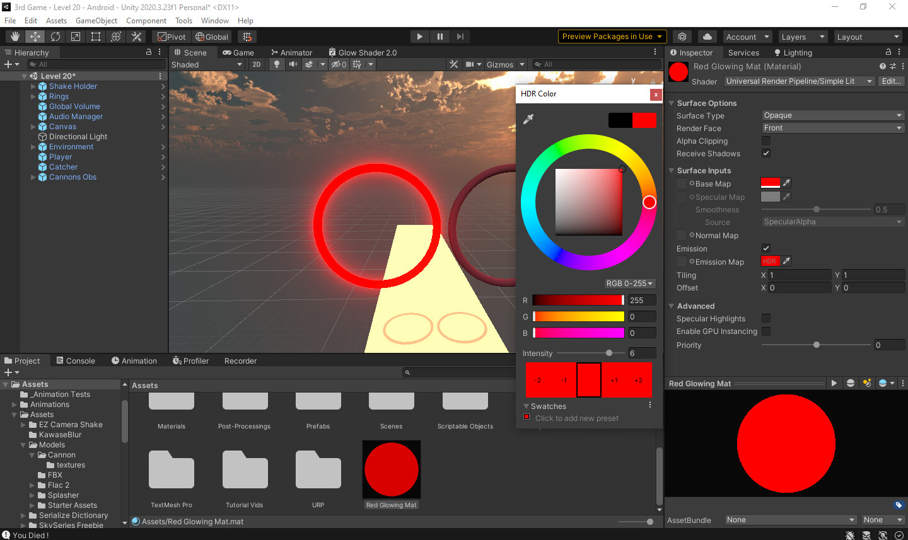Click Edit next to the Simple Lit shader
The width and height of the screenshot is (908, 540).
[891, 81]
